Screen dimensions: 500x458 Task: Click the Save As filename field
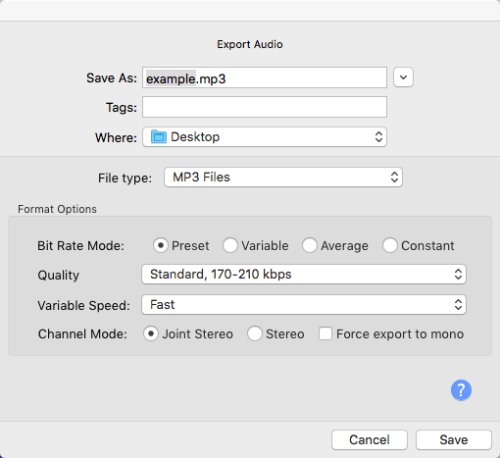(265, 77)
